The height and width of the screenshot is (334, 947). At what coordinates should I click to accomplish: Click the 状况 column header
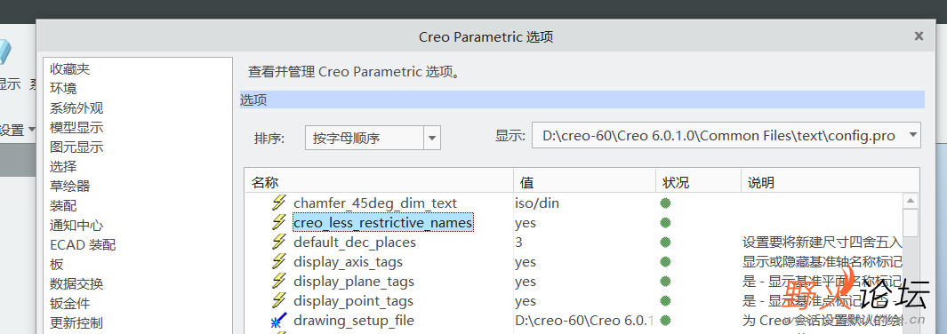698,182
